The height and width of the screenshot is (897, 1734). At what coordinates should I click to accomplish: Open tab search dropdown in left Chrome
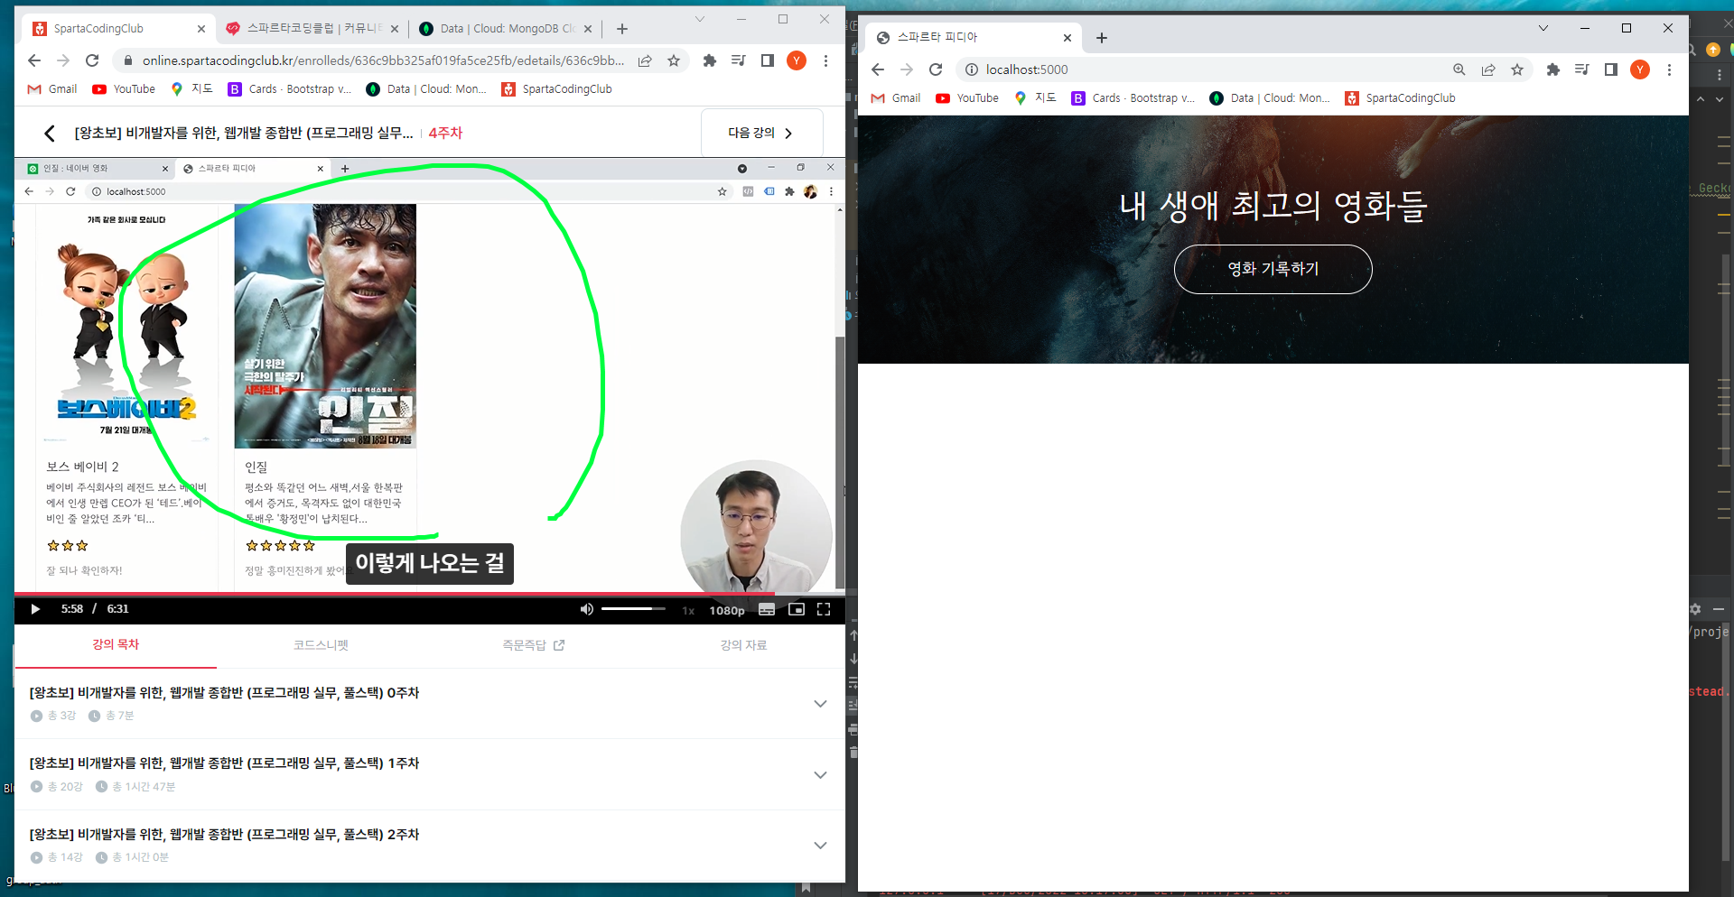click(699, 19)
